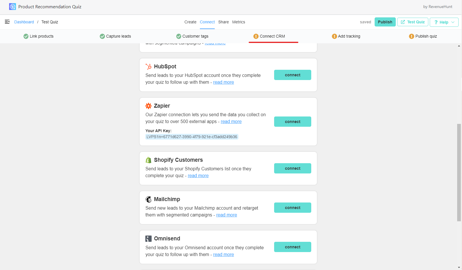Click the green checkmark beside Customer tags
Viewport: 462px width, 270px height.
(179, 36)
